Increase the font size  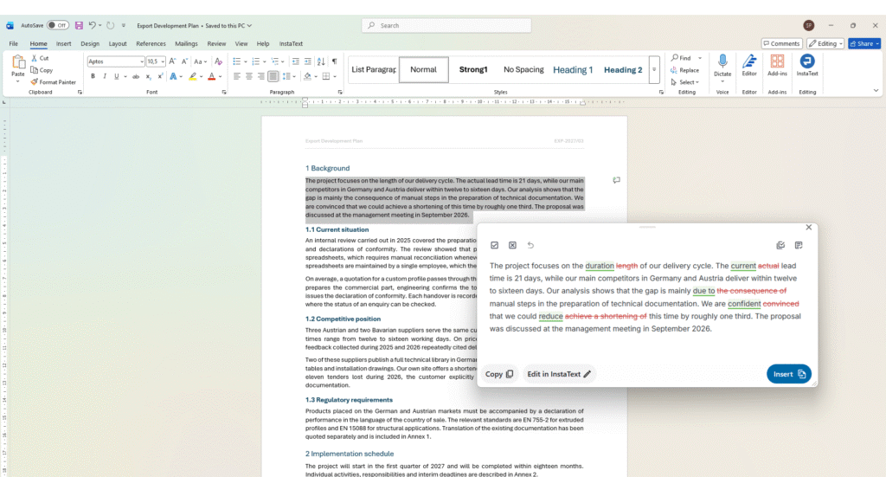[x=172, y=61]
